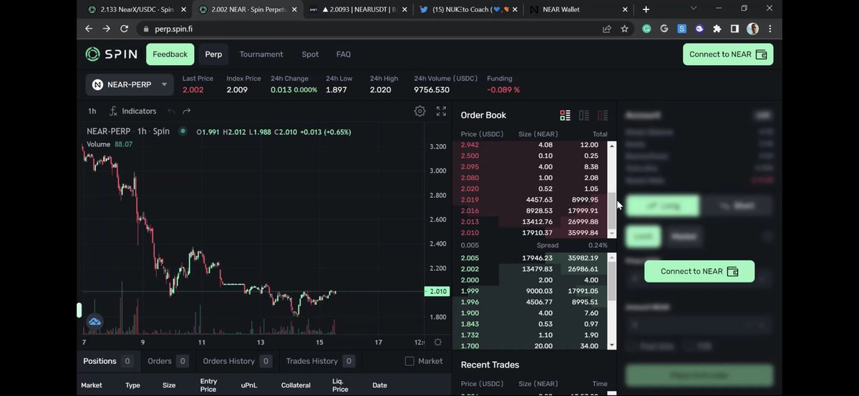Screen dimensions: 859x396
Task: Bookmark this page with star icon
Action: [624, 29]
